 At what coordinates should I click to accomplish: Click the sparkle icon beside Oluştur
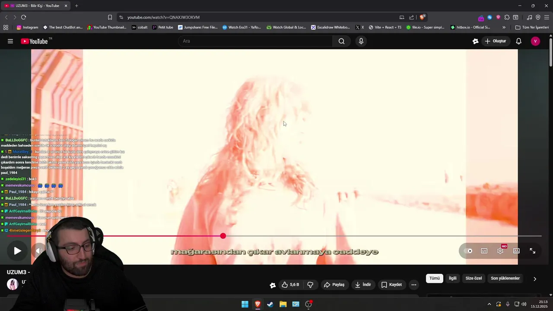pos(476,41)
